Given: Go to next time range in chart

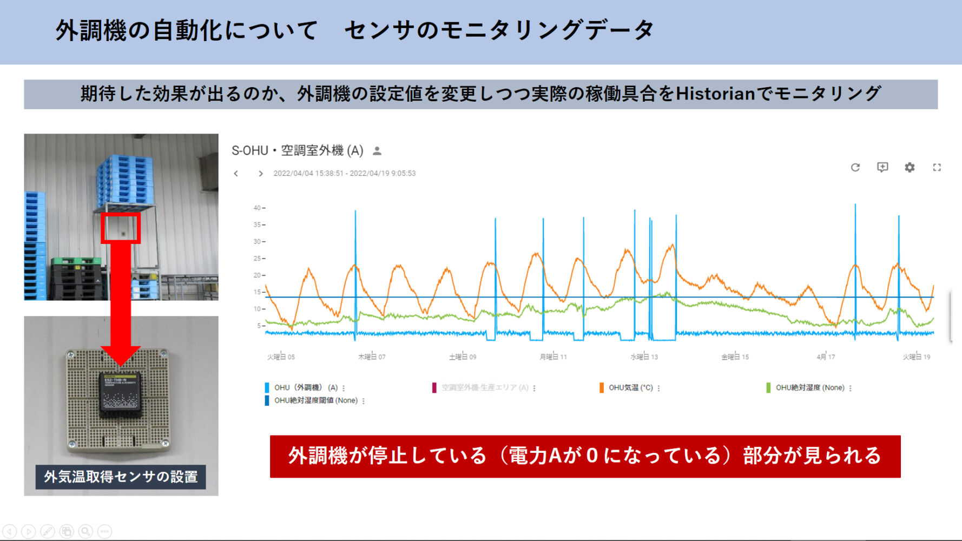Looking at the screenshot, I should (x=261, y=174).
